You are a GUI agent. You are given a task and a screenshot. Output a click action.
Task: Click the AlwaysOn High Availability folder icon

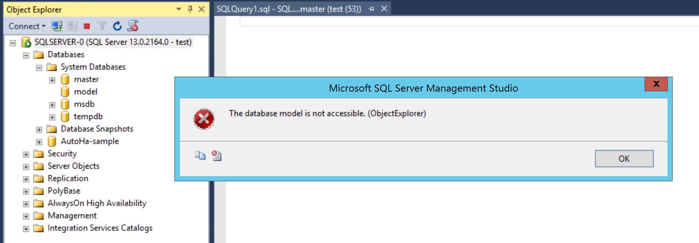(39, 203)
